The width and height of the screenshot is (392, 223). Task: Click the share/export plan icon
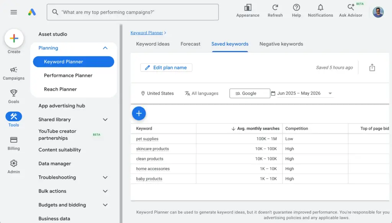(x=372, y=67)
